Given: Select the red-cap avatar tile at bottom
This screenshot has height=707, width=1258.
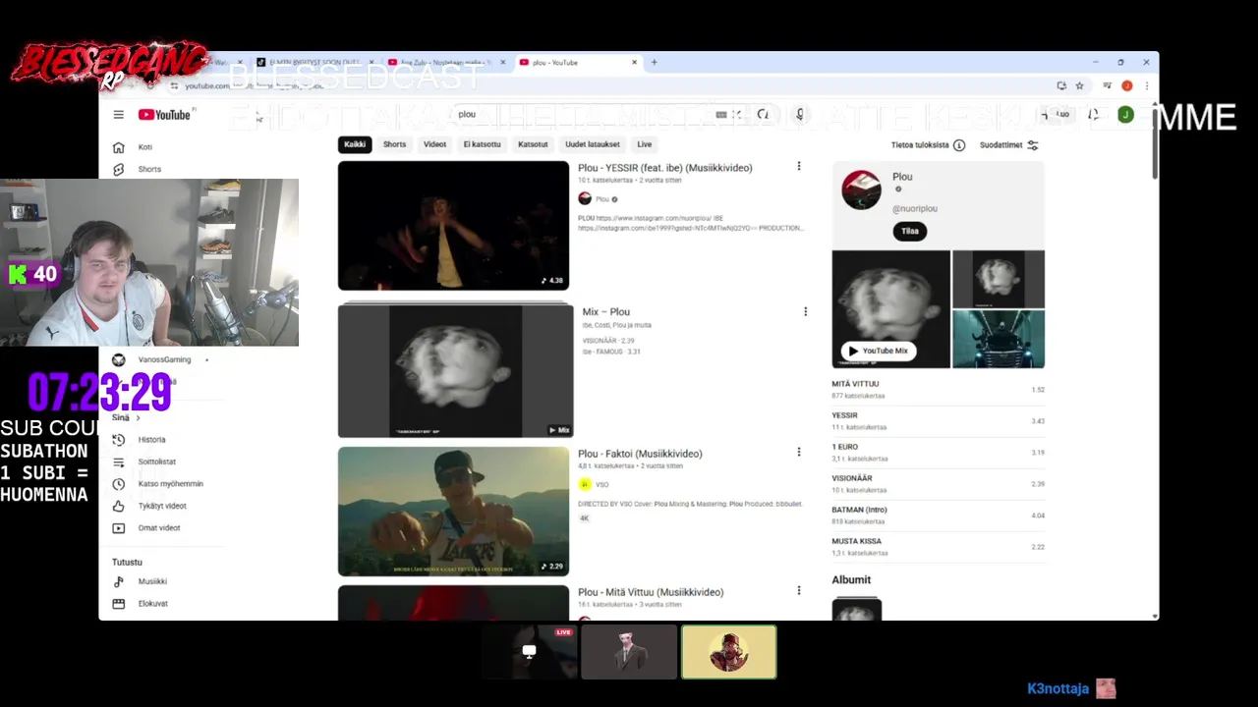Looking at the screenshot, I should pos(728,652).
